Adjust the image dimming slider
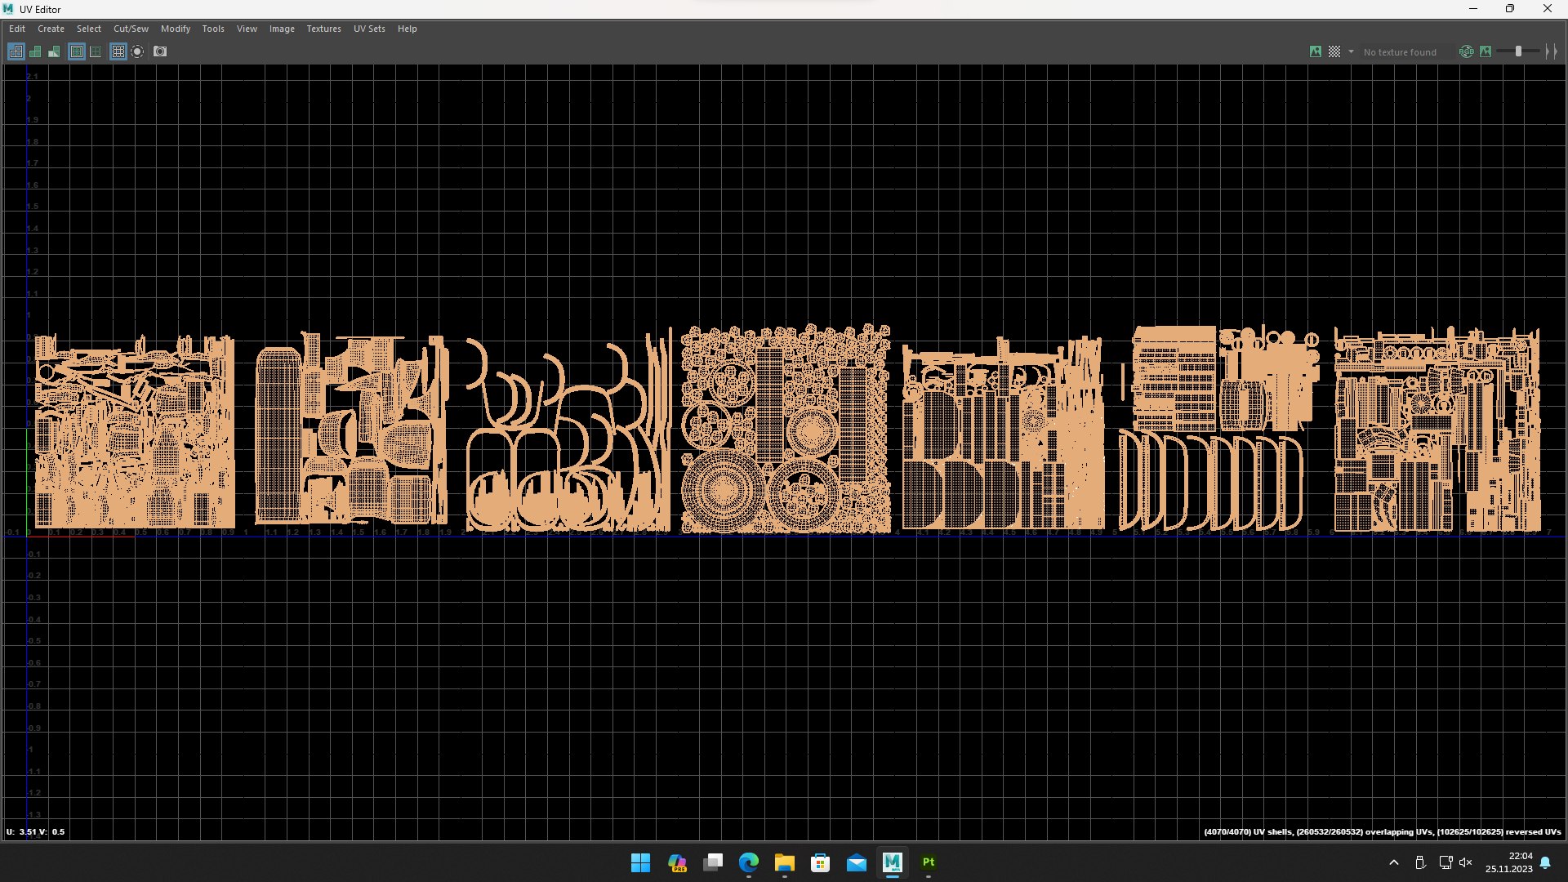This screenshot has width=1568, height=882. coord(1519,51)
